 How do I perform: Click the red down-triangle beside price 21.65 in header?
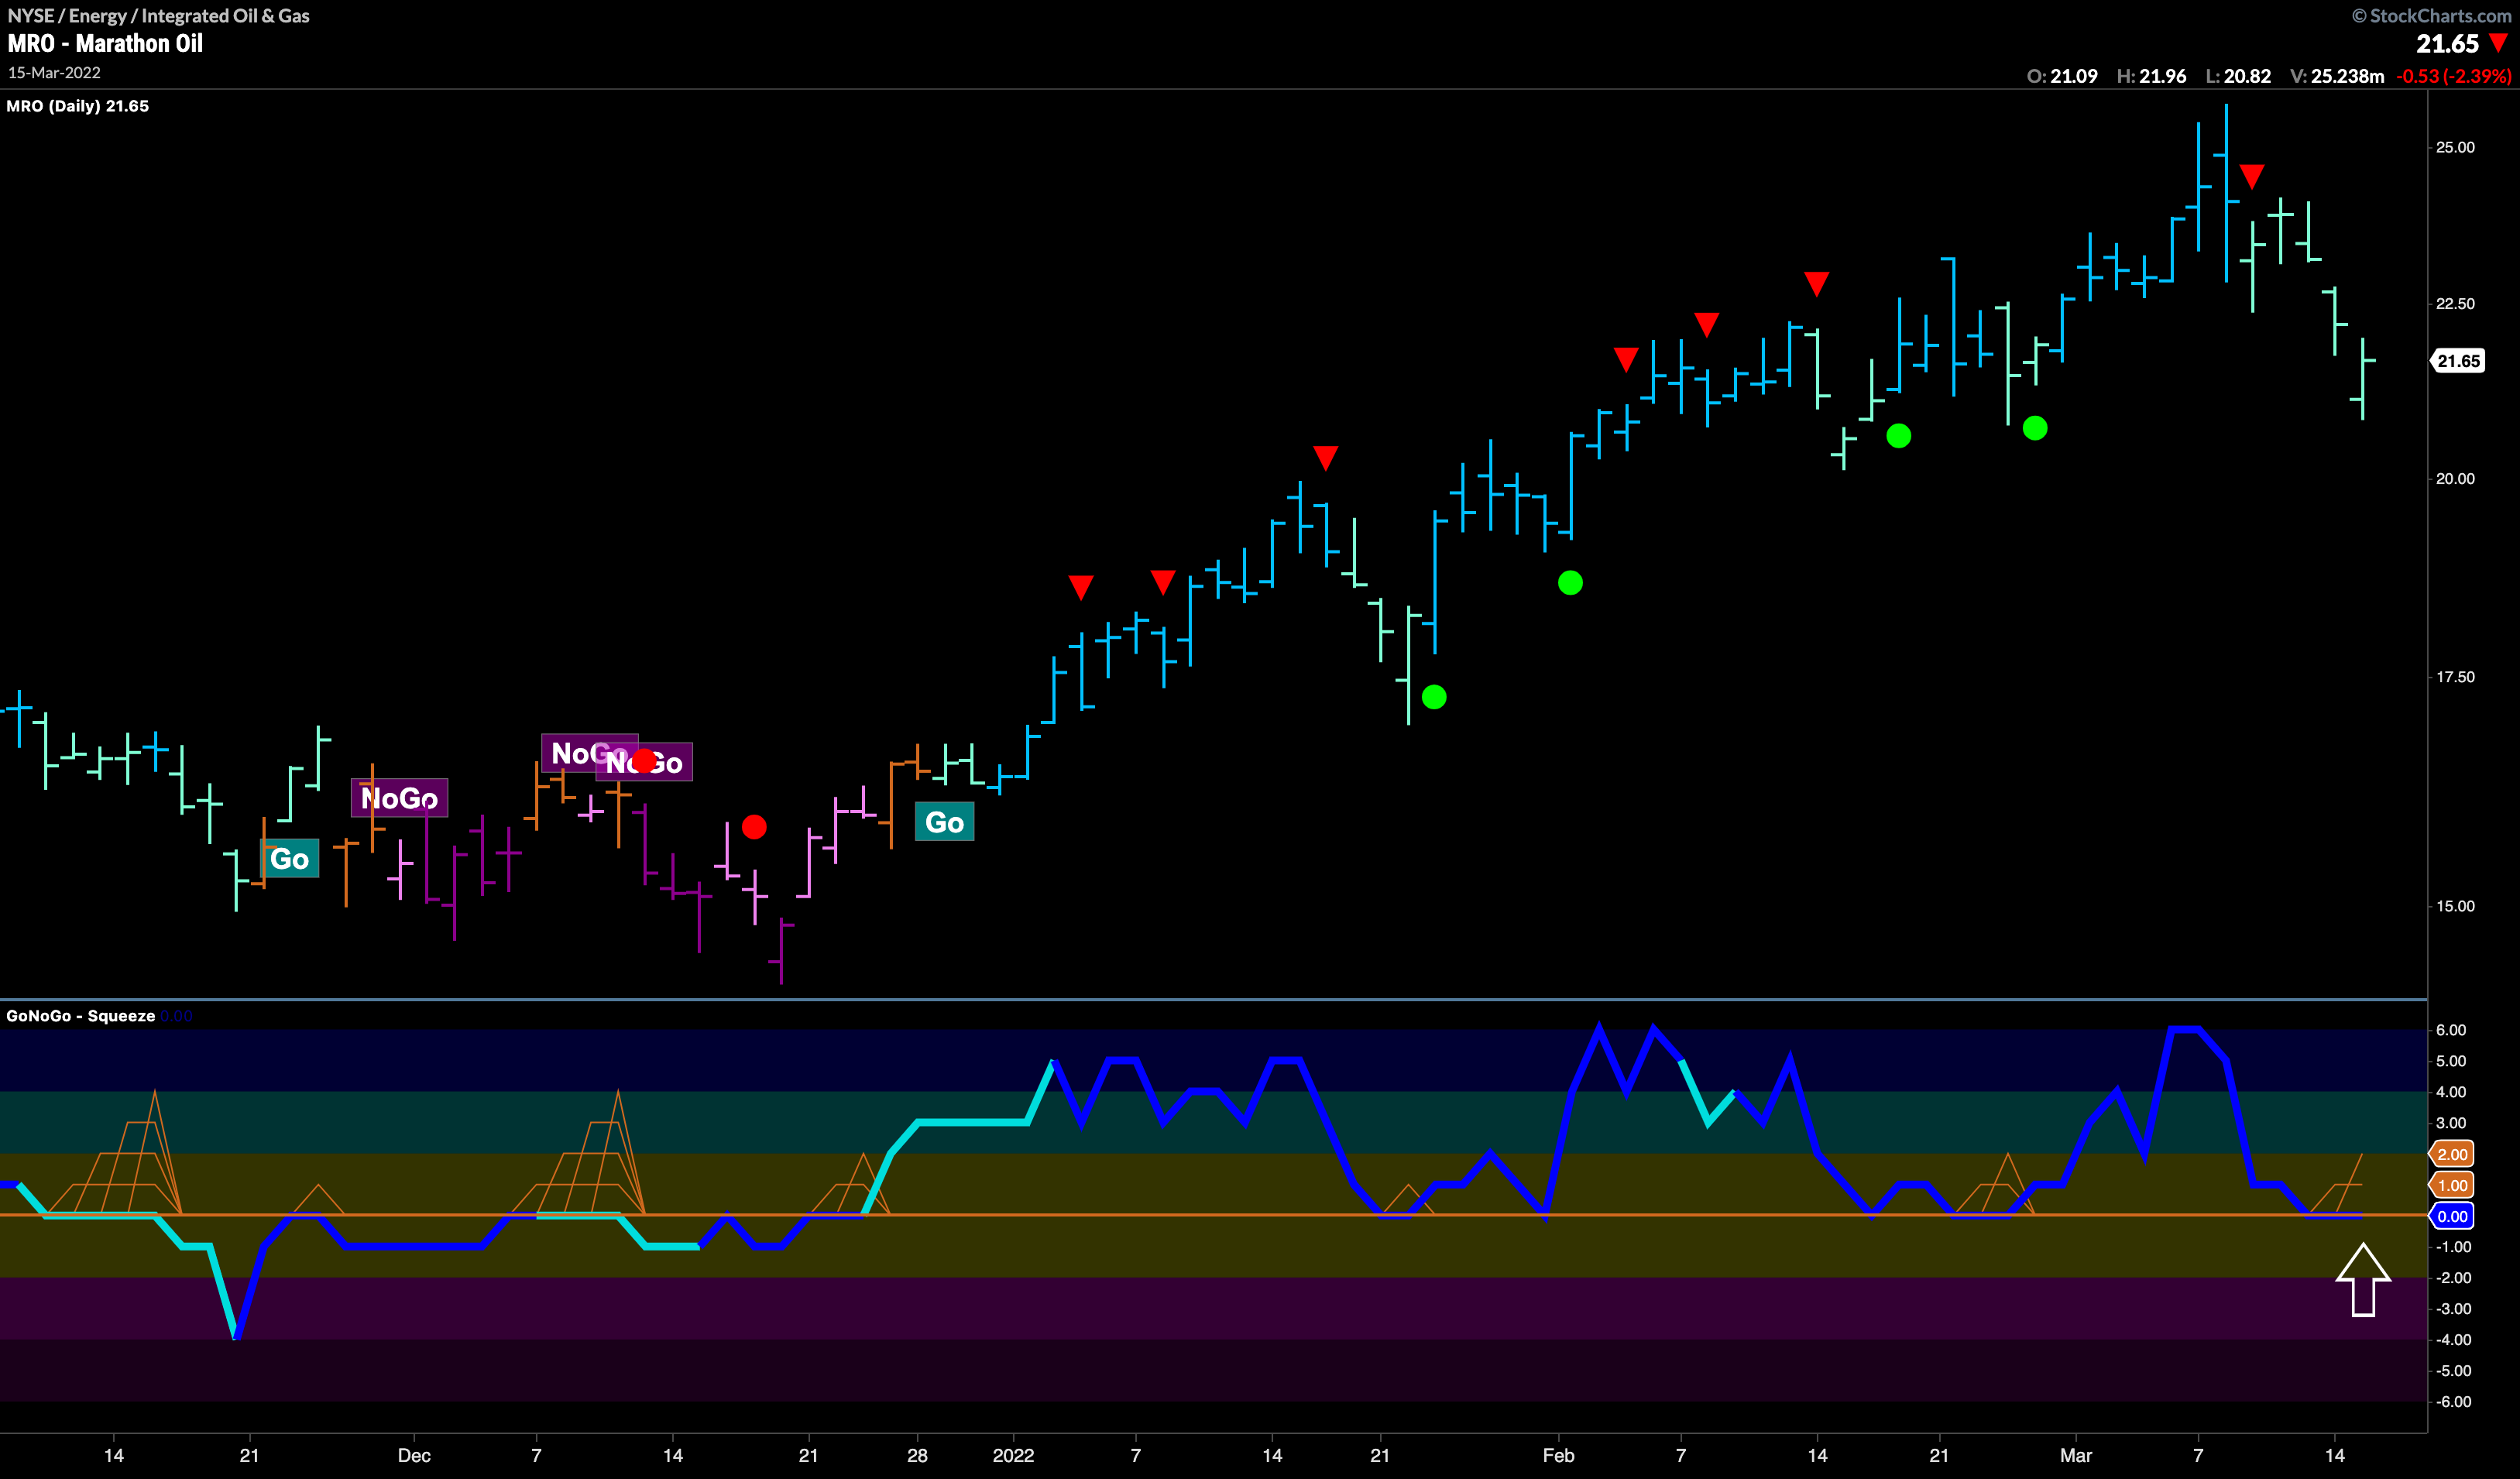(2498, 42)
